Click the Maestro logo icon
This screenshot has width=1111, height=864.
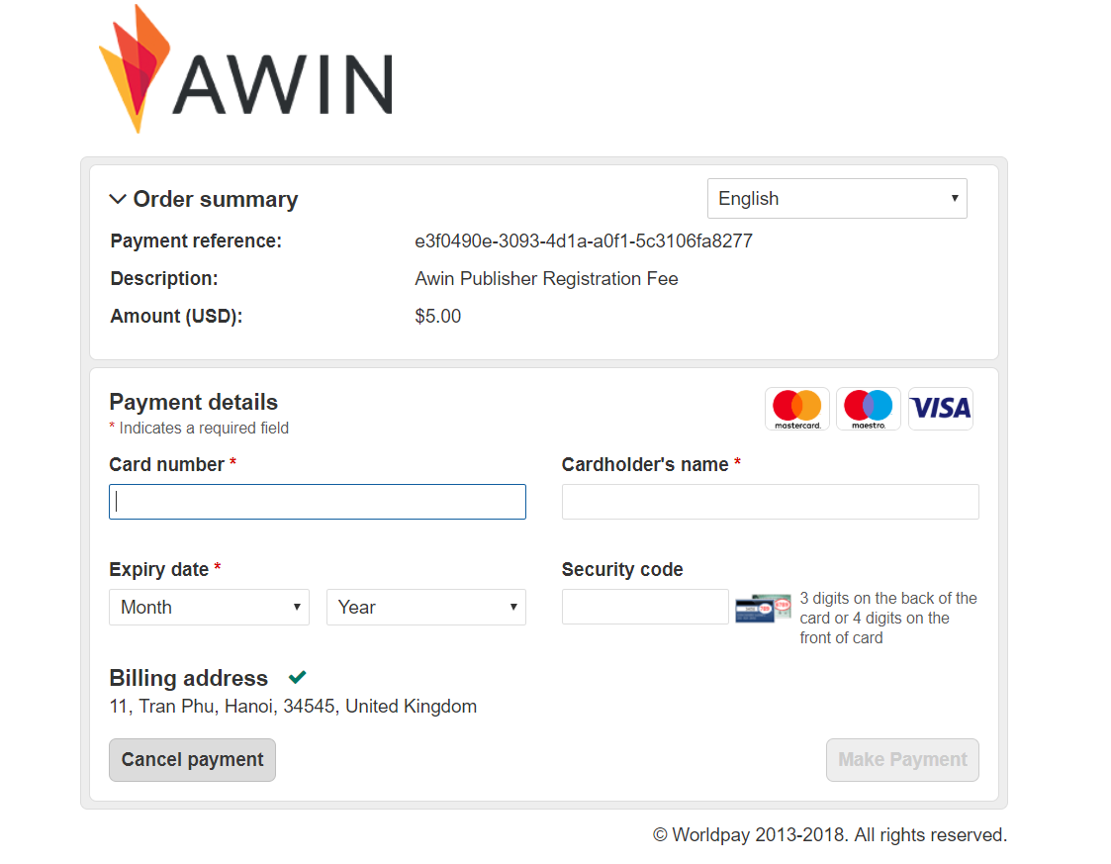point(869,409)
